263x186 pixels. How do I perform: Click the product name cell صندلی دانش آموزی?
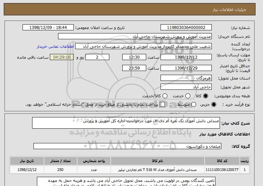(x=157, y=170)
